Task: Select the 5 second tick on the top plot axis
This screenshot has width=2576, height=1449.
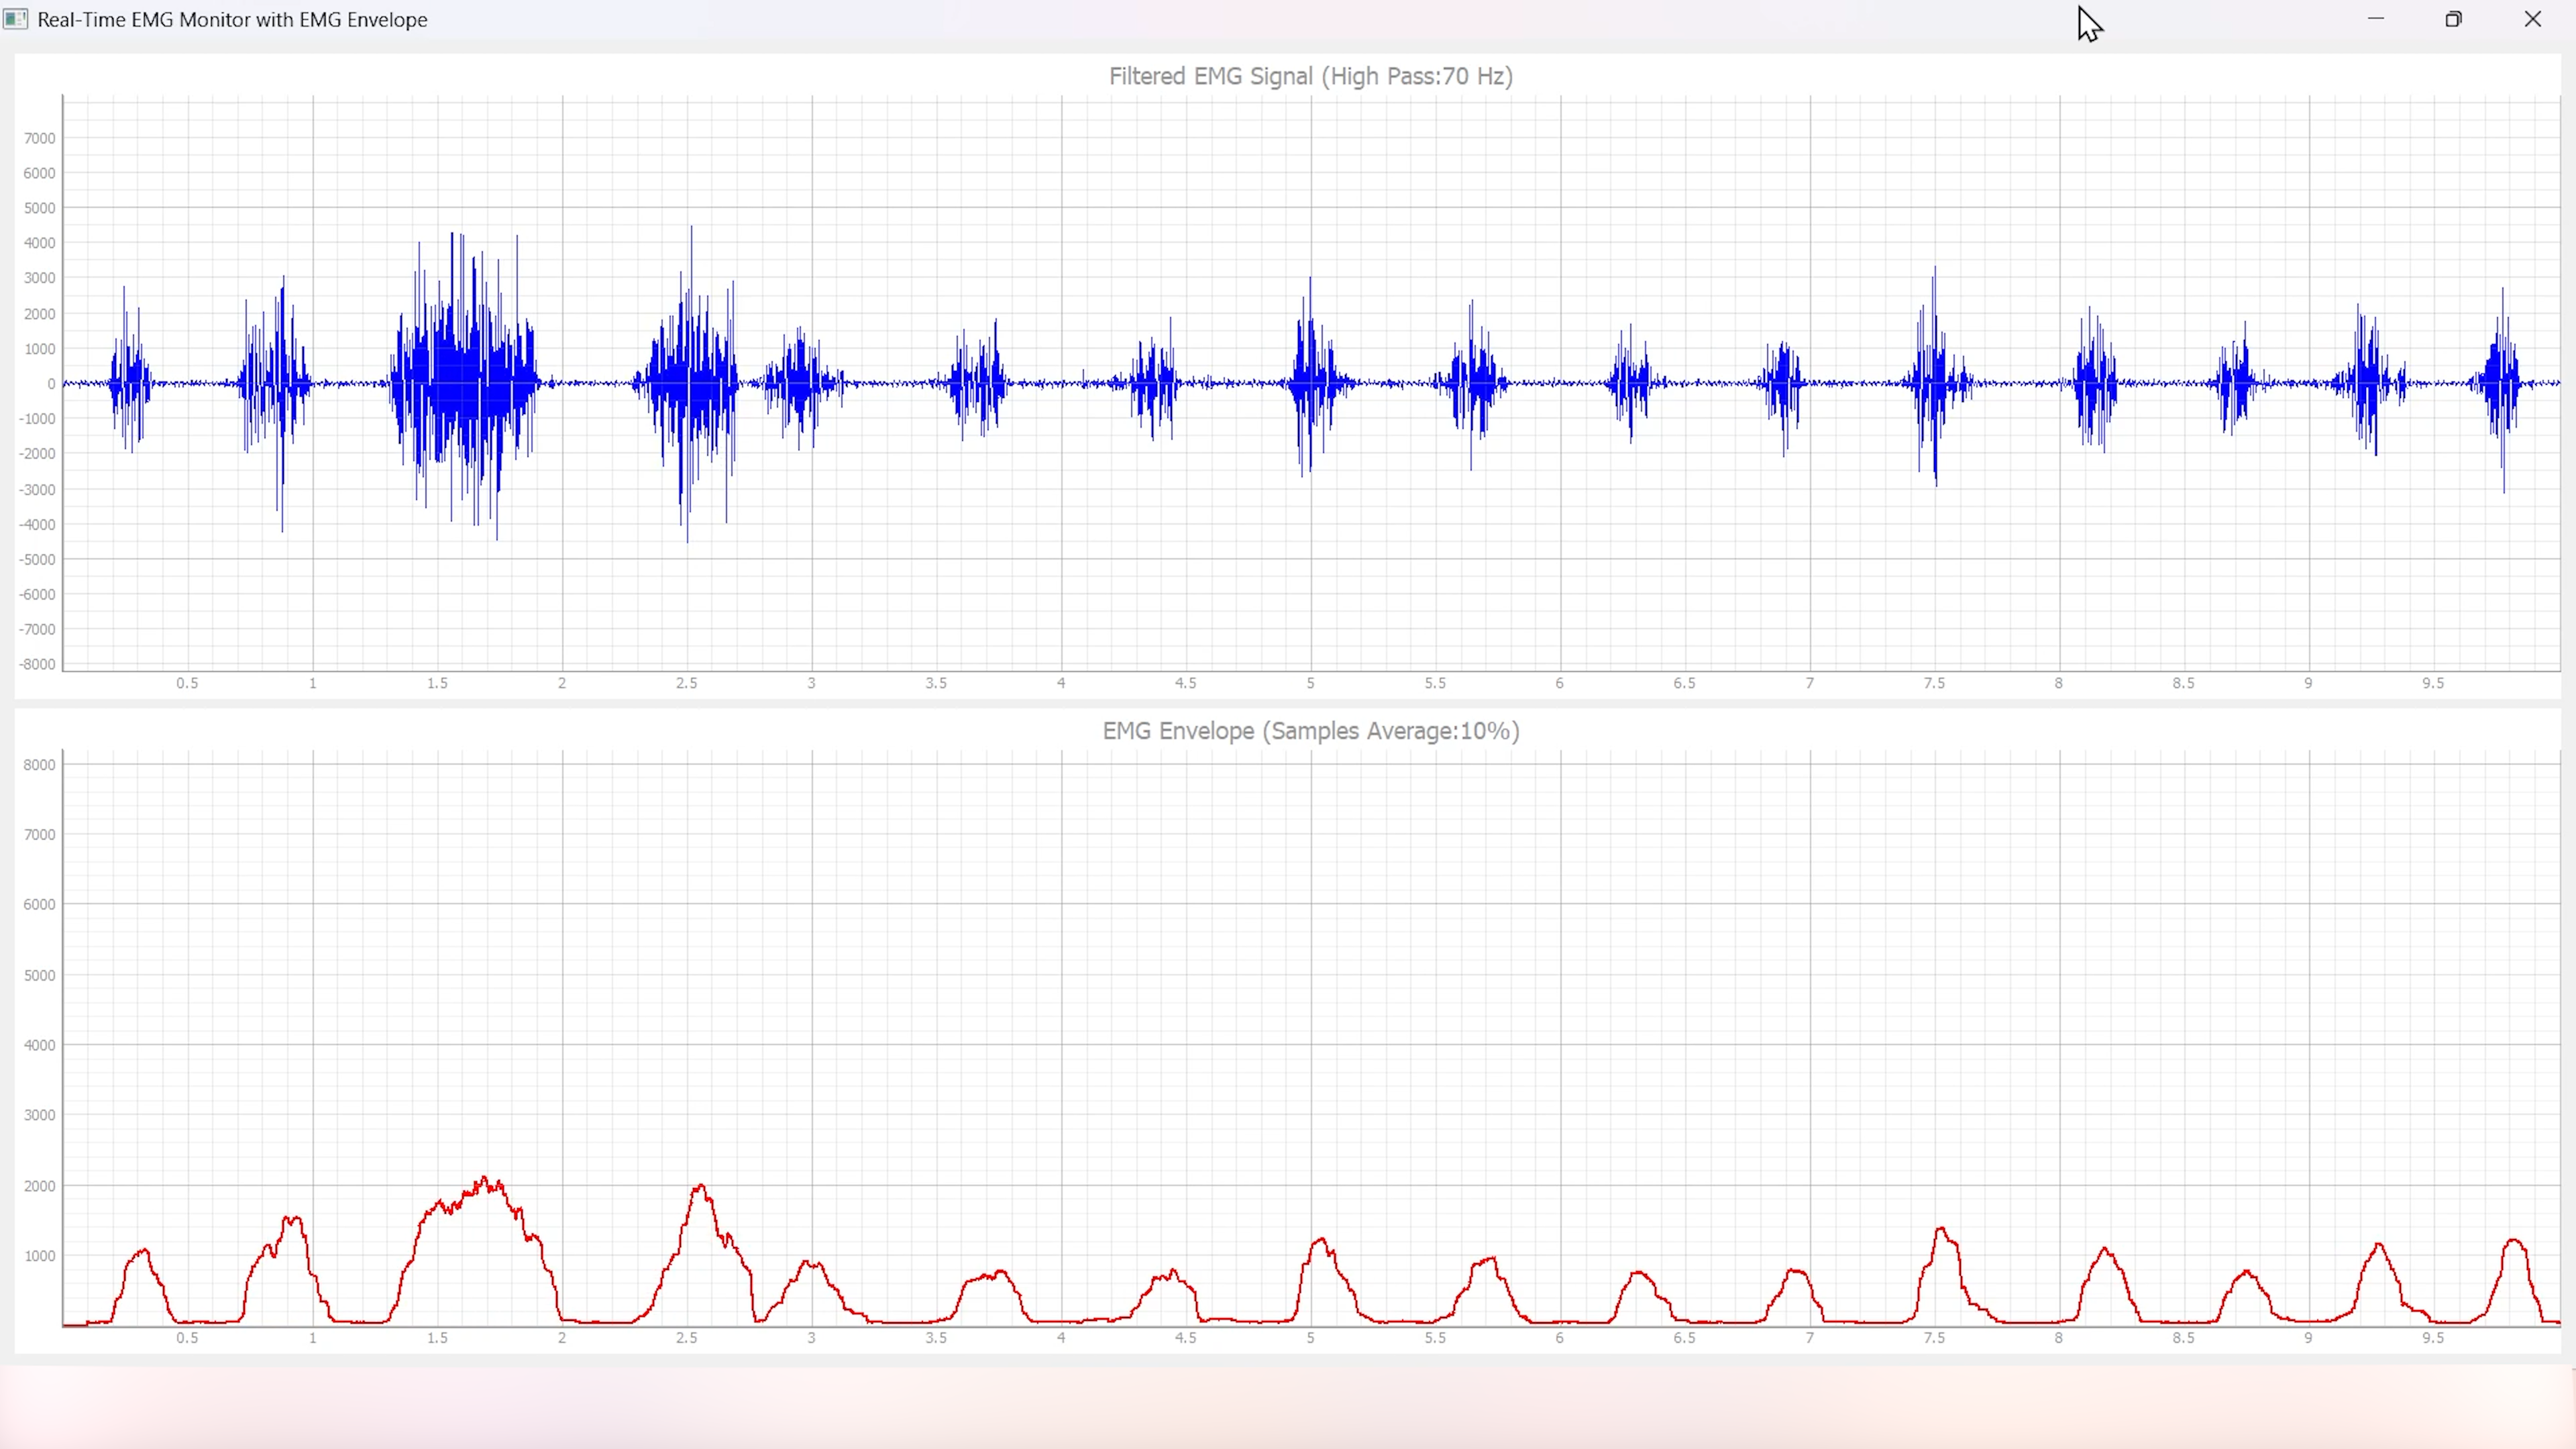Action: (x=1310, y=683)
